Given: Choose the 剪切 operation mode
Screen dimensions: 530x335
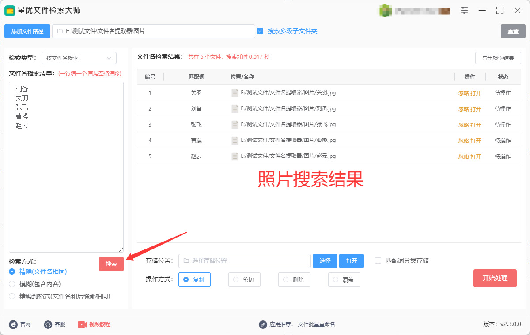Looking at the screenshot, I should (x=244, y=279).
